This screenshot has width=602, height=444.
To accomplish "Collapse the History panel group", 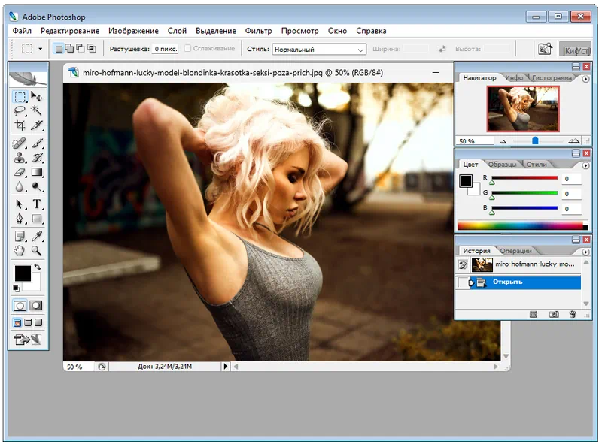I will (x=576, y=240).
